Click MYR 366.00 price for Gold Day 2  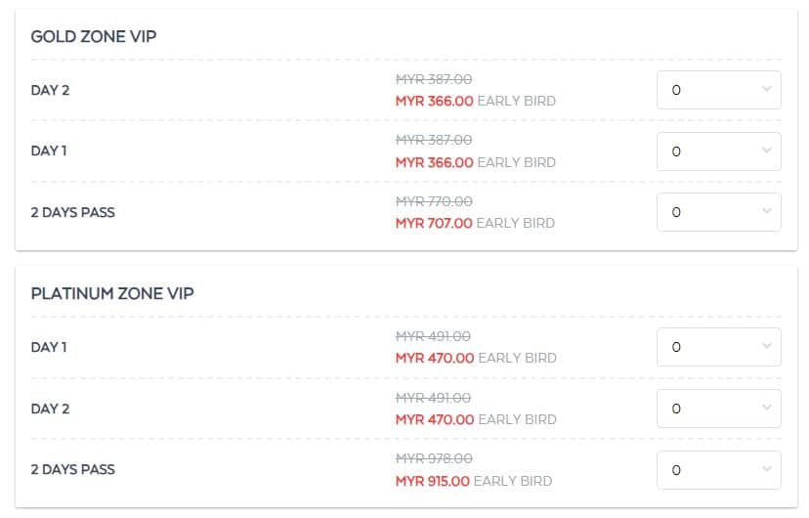(x=435, y=101)
